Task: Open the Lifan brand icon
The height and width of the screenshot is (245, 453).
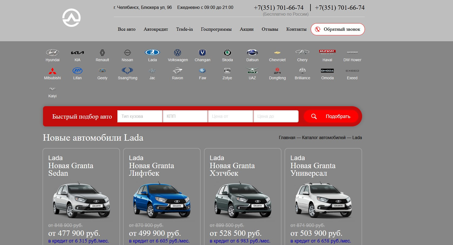Action: [x=77, y=71]
